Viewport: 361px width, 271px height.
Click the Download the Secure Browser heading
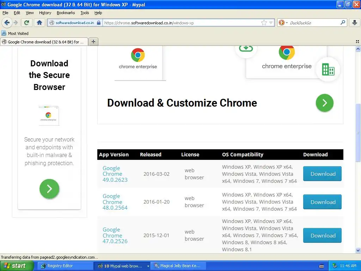(49, 75)
